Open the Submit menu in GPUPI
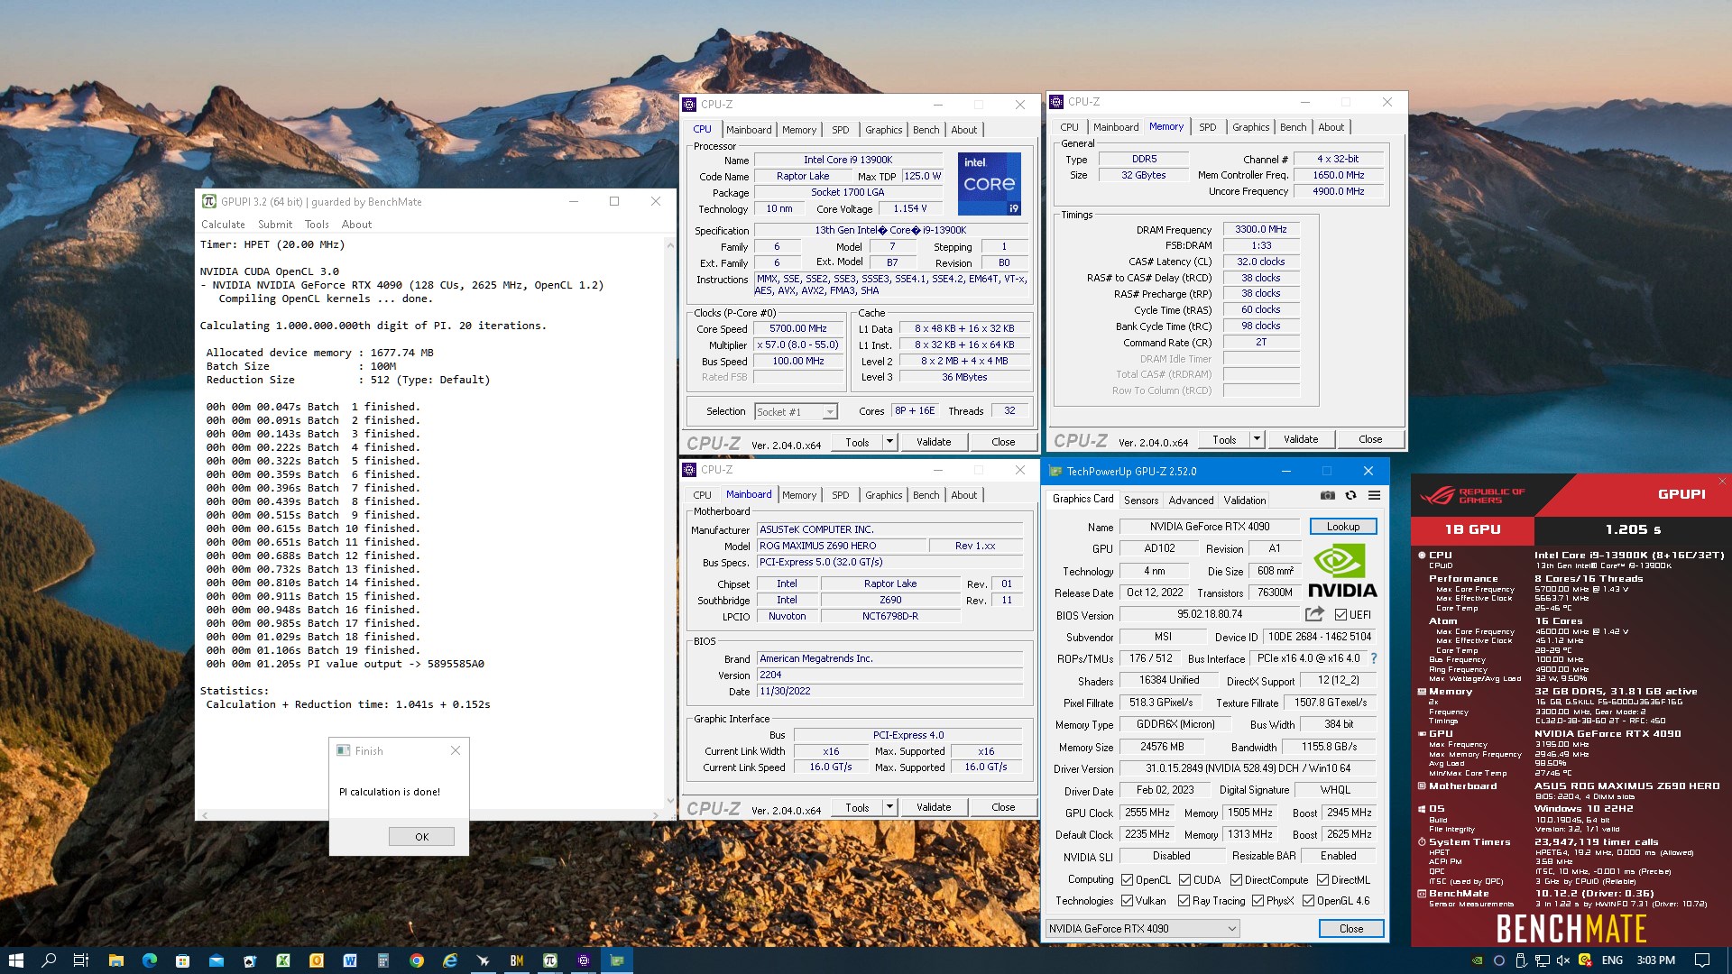 coord(275,225)
